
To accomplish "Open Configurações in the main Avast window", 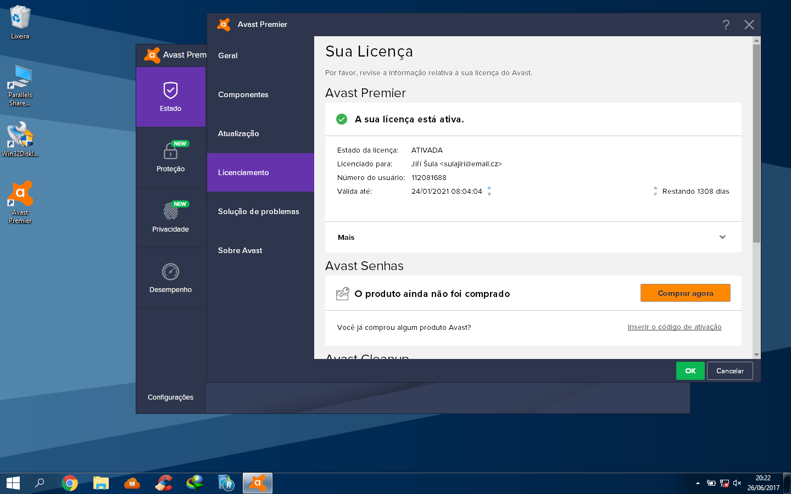I will point(171,397).
